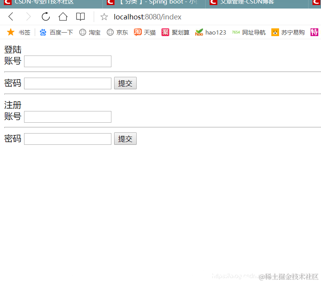Image resolution: width=321 pixels, height=283 pixels.
Task: Go back with the browser back arrow
Action: [11, 17]
